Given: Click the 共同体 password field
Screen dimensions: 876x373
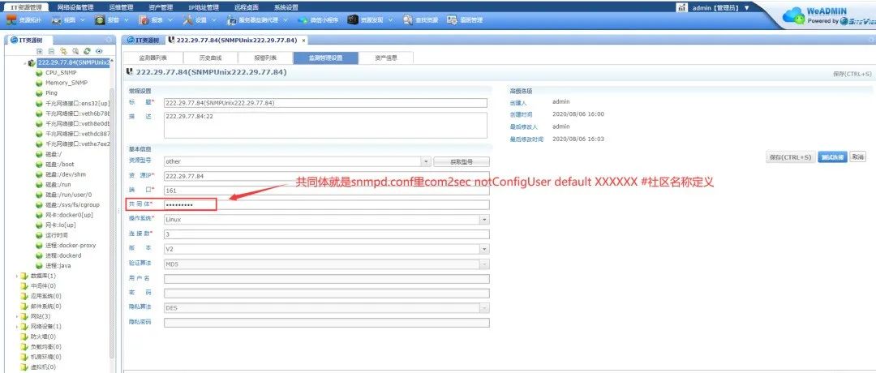Looking at the screenshot, I should pos(326,205).
